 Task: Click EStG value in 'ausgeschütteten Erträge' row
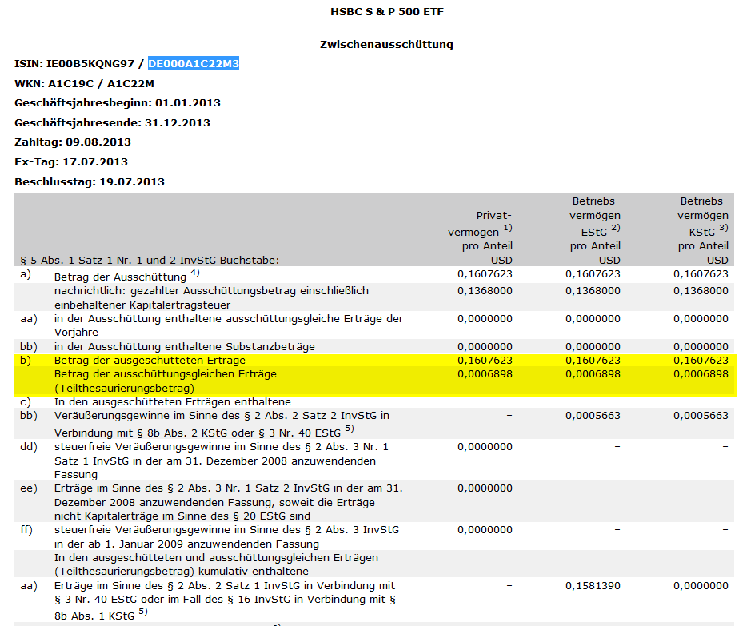tap(593, 361)
